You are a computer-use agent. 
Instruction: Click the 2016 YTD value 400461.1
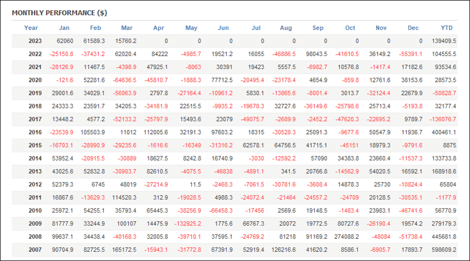444,132
